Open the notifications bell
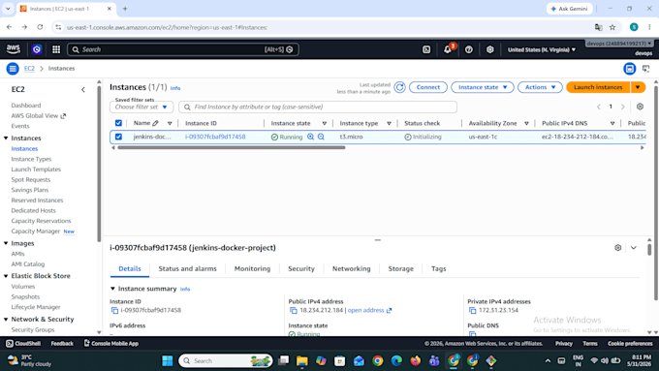Screen dimensions: 659x371 click(448, 49)
